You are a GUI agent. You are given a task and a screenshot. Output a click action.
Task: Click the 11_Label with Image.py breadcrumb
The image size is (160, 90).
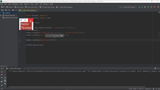pyautogui.click(x=64, y=7)
